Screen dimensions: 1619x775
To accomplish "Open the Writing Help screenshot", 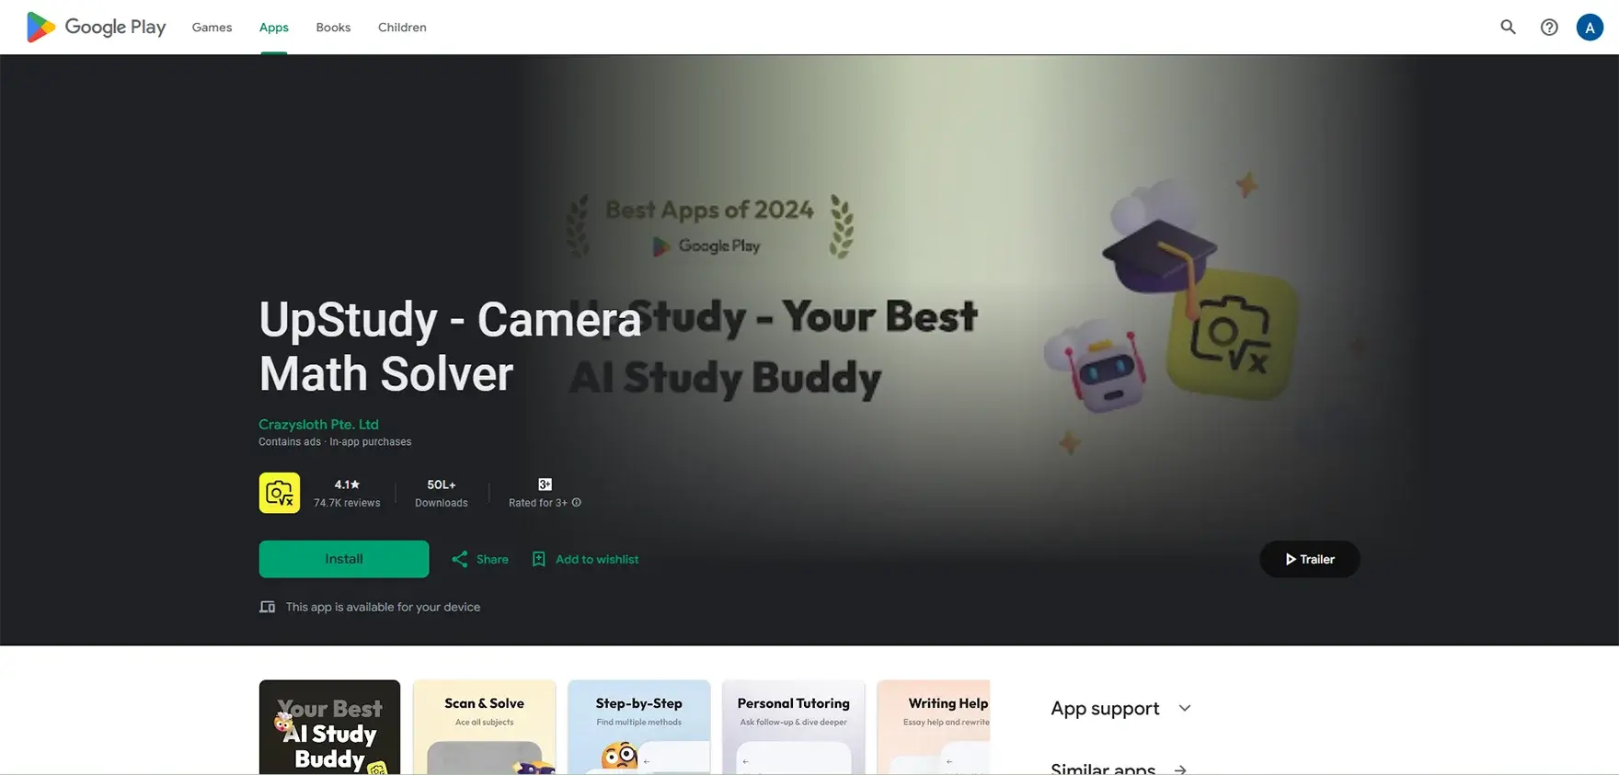I will 934,727.
